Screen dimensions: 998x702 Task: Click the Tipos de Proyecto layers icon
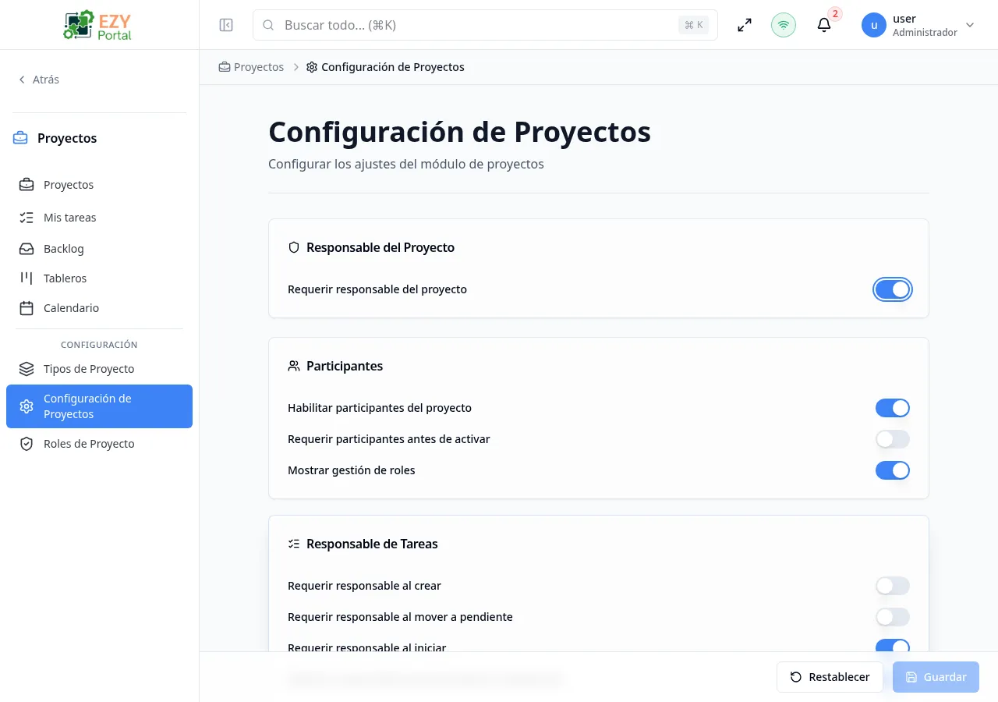coord(27,369)
